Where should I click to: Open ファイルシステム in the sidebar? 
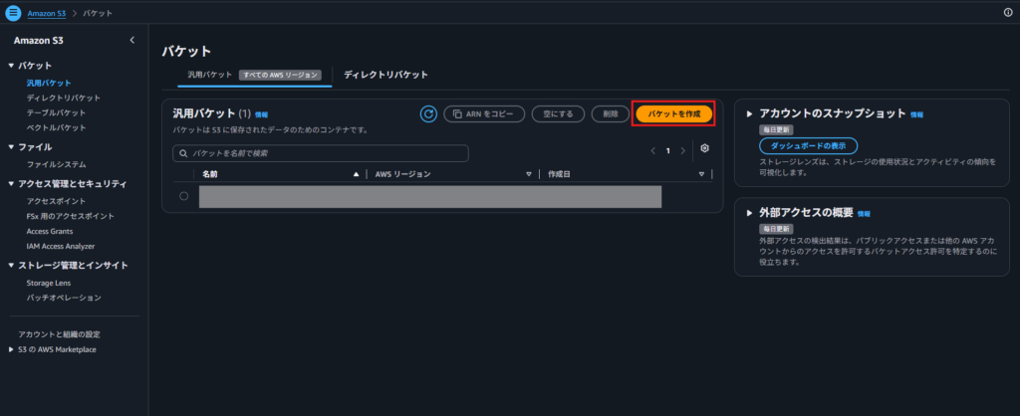coord(56,165)
